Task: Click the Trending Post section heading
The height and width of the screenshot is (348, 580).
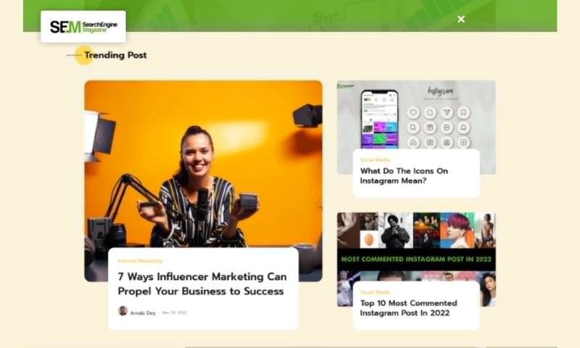Action: coord(115,55)
